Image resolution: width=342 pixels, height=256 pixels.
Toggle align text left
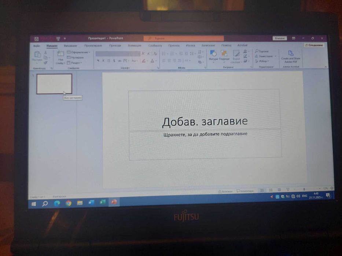(x=164, y=60)
